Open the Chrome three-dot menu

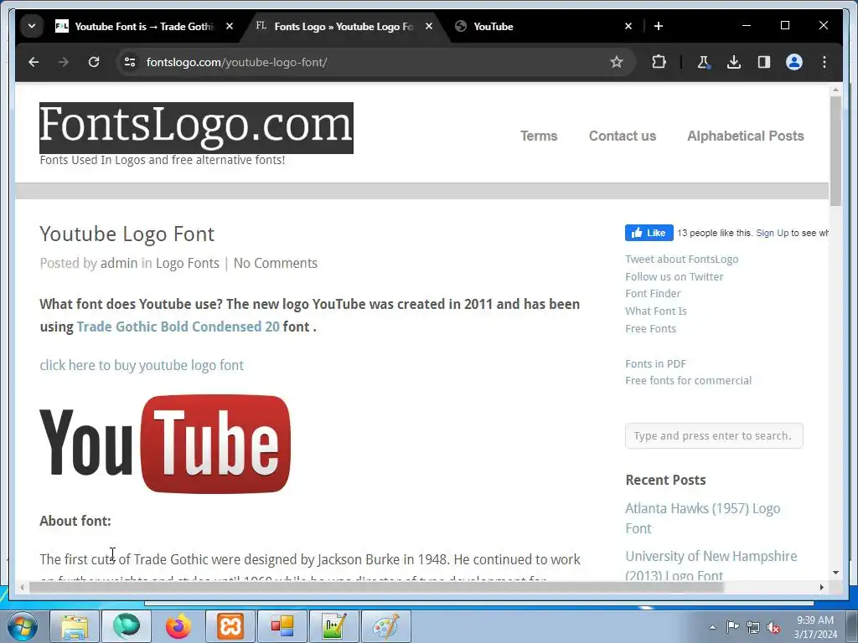tap(824, 62)
